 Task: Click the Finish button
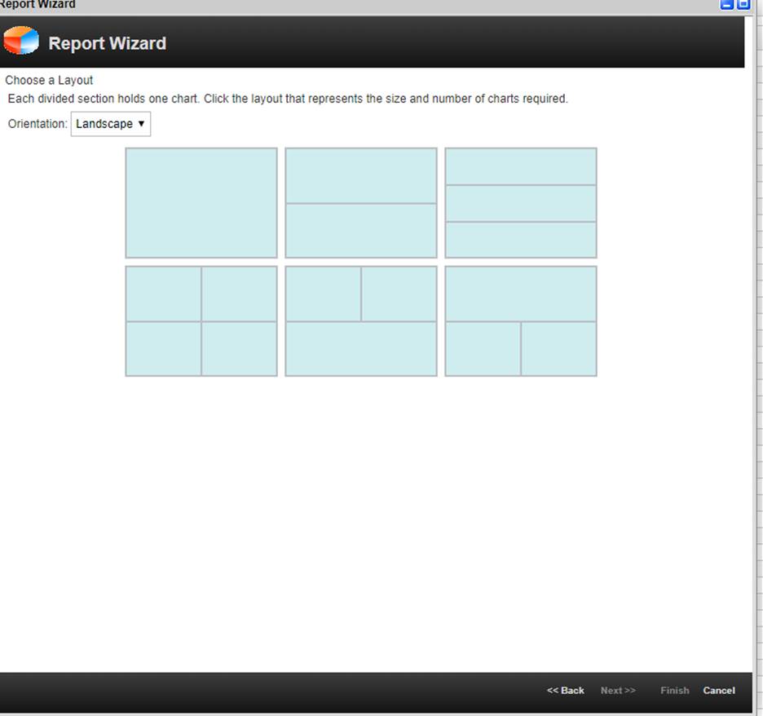pos(674,690)
